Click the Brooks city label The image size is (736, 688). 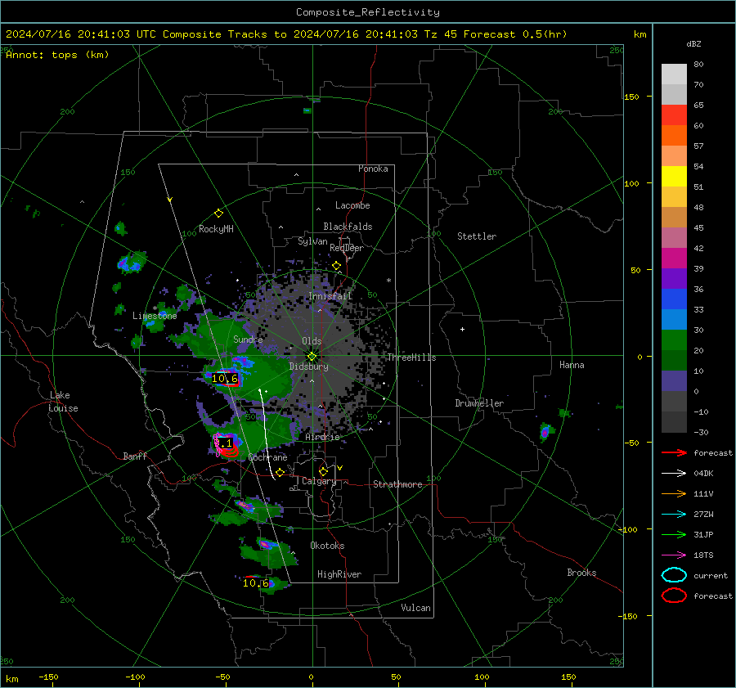[581, 573]
